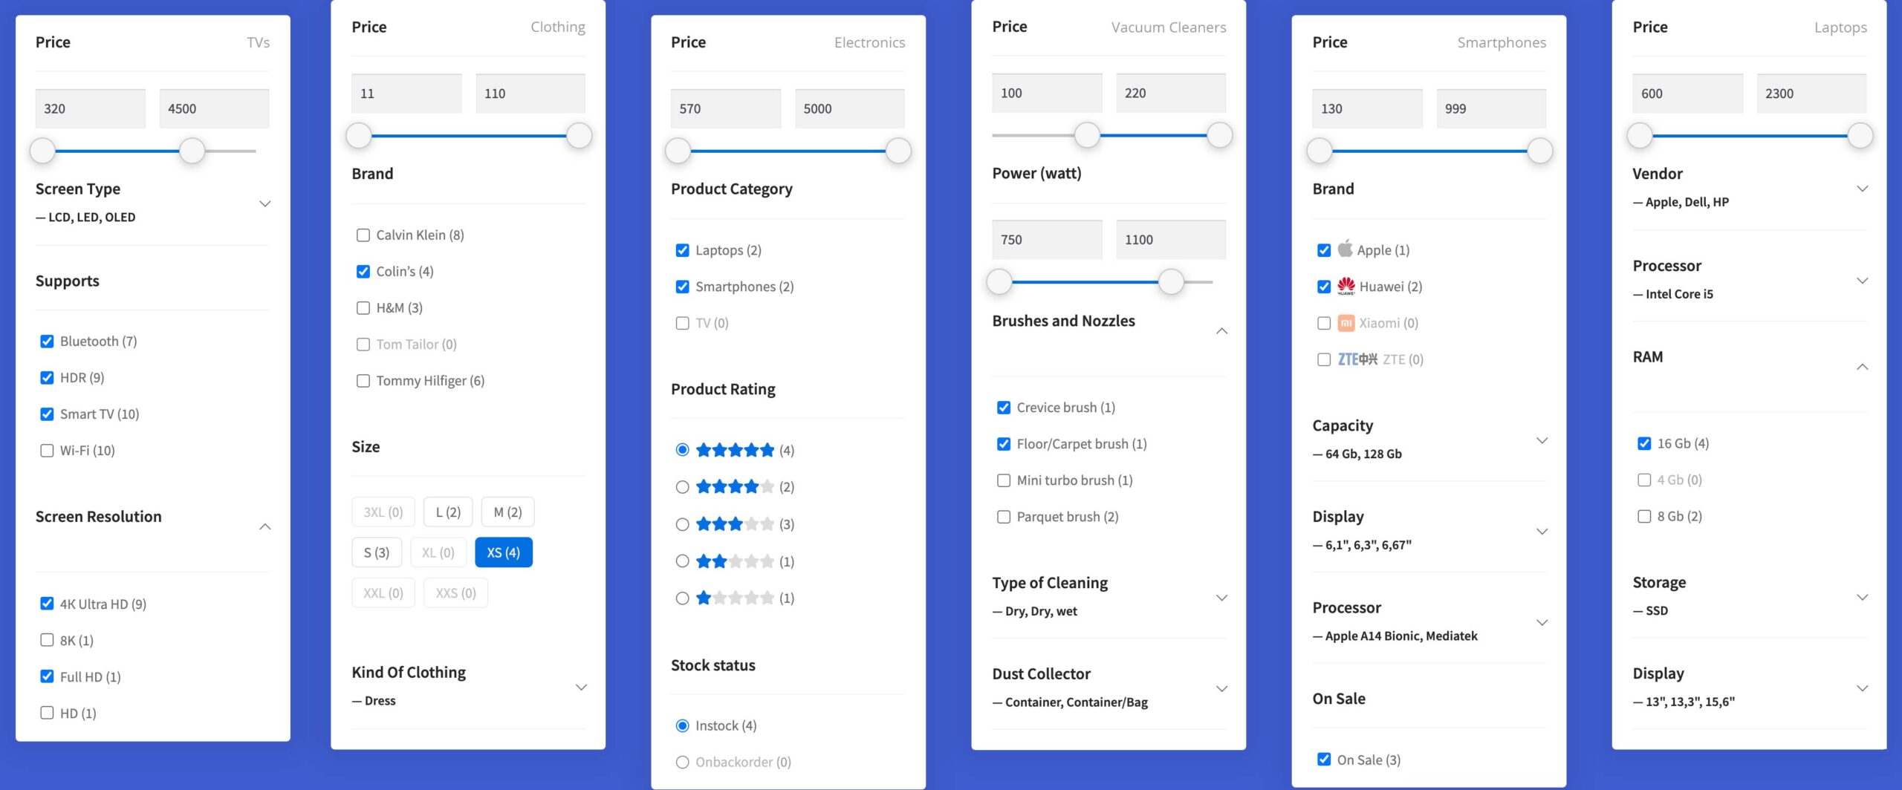Select the two-star rating stars
This screenshot has width=1902, height=790.
coord(735,561)
